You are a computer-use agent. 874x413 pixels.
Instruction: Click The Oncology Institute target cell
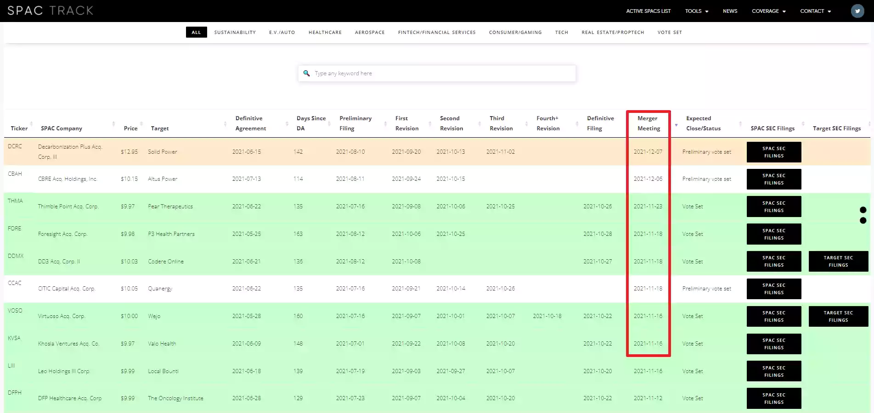tap(175, 398)
